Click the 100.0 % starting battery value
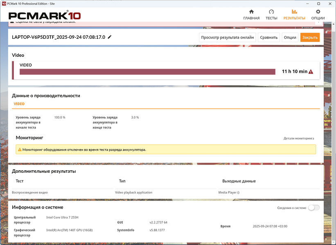Screen dimensions: 336x245 coord(60,117)
